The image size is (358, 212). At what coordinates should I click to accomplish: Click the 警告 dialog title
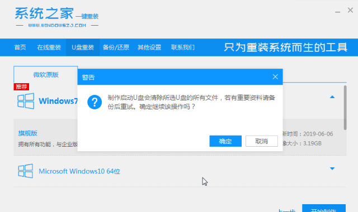[88, 78]
